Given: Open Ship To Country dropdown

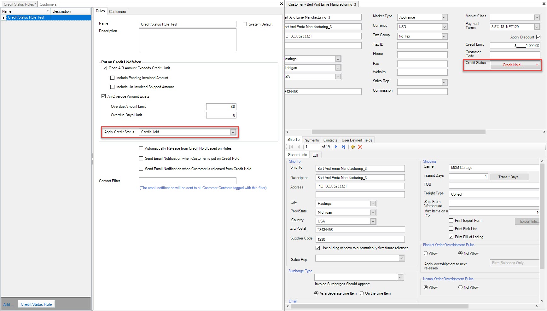Looking at the screenshot, I should pyautogui.click(x=373, y=221).
